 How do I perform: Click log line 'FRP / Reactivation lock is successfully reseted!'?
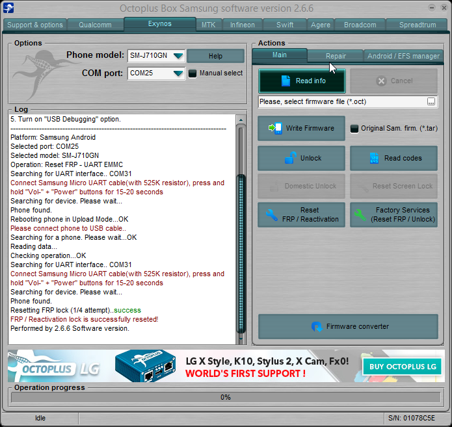(84, 319)
